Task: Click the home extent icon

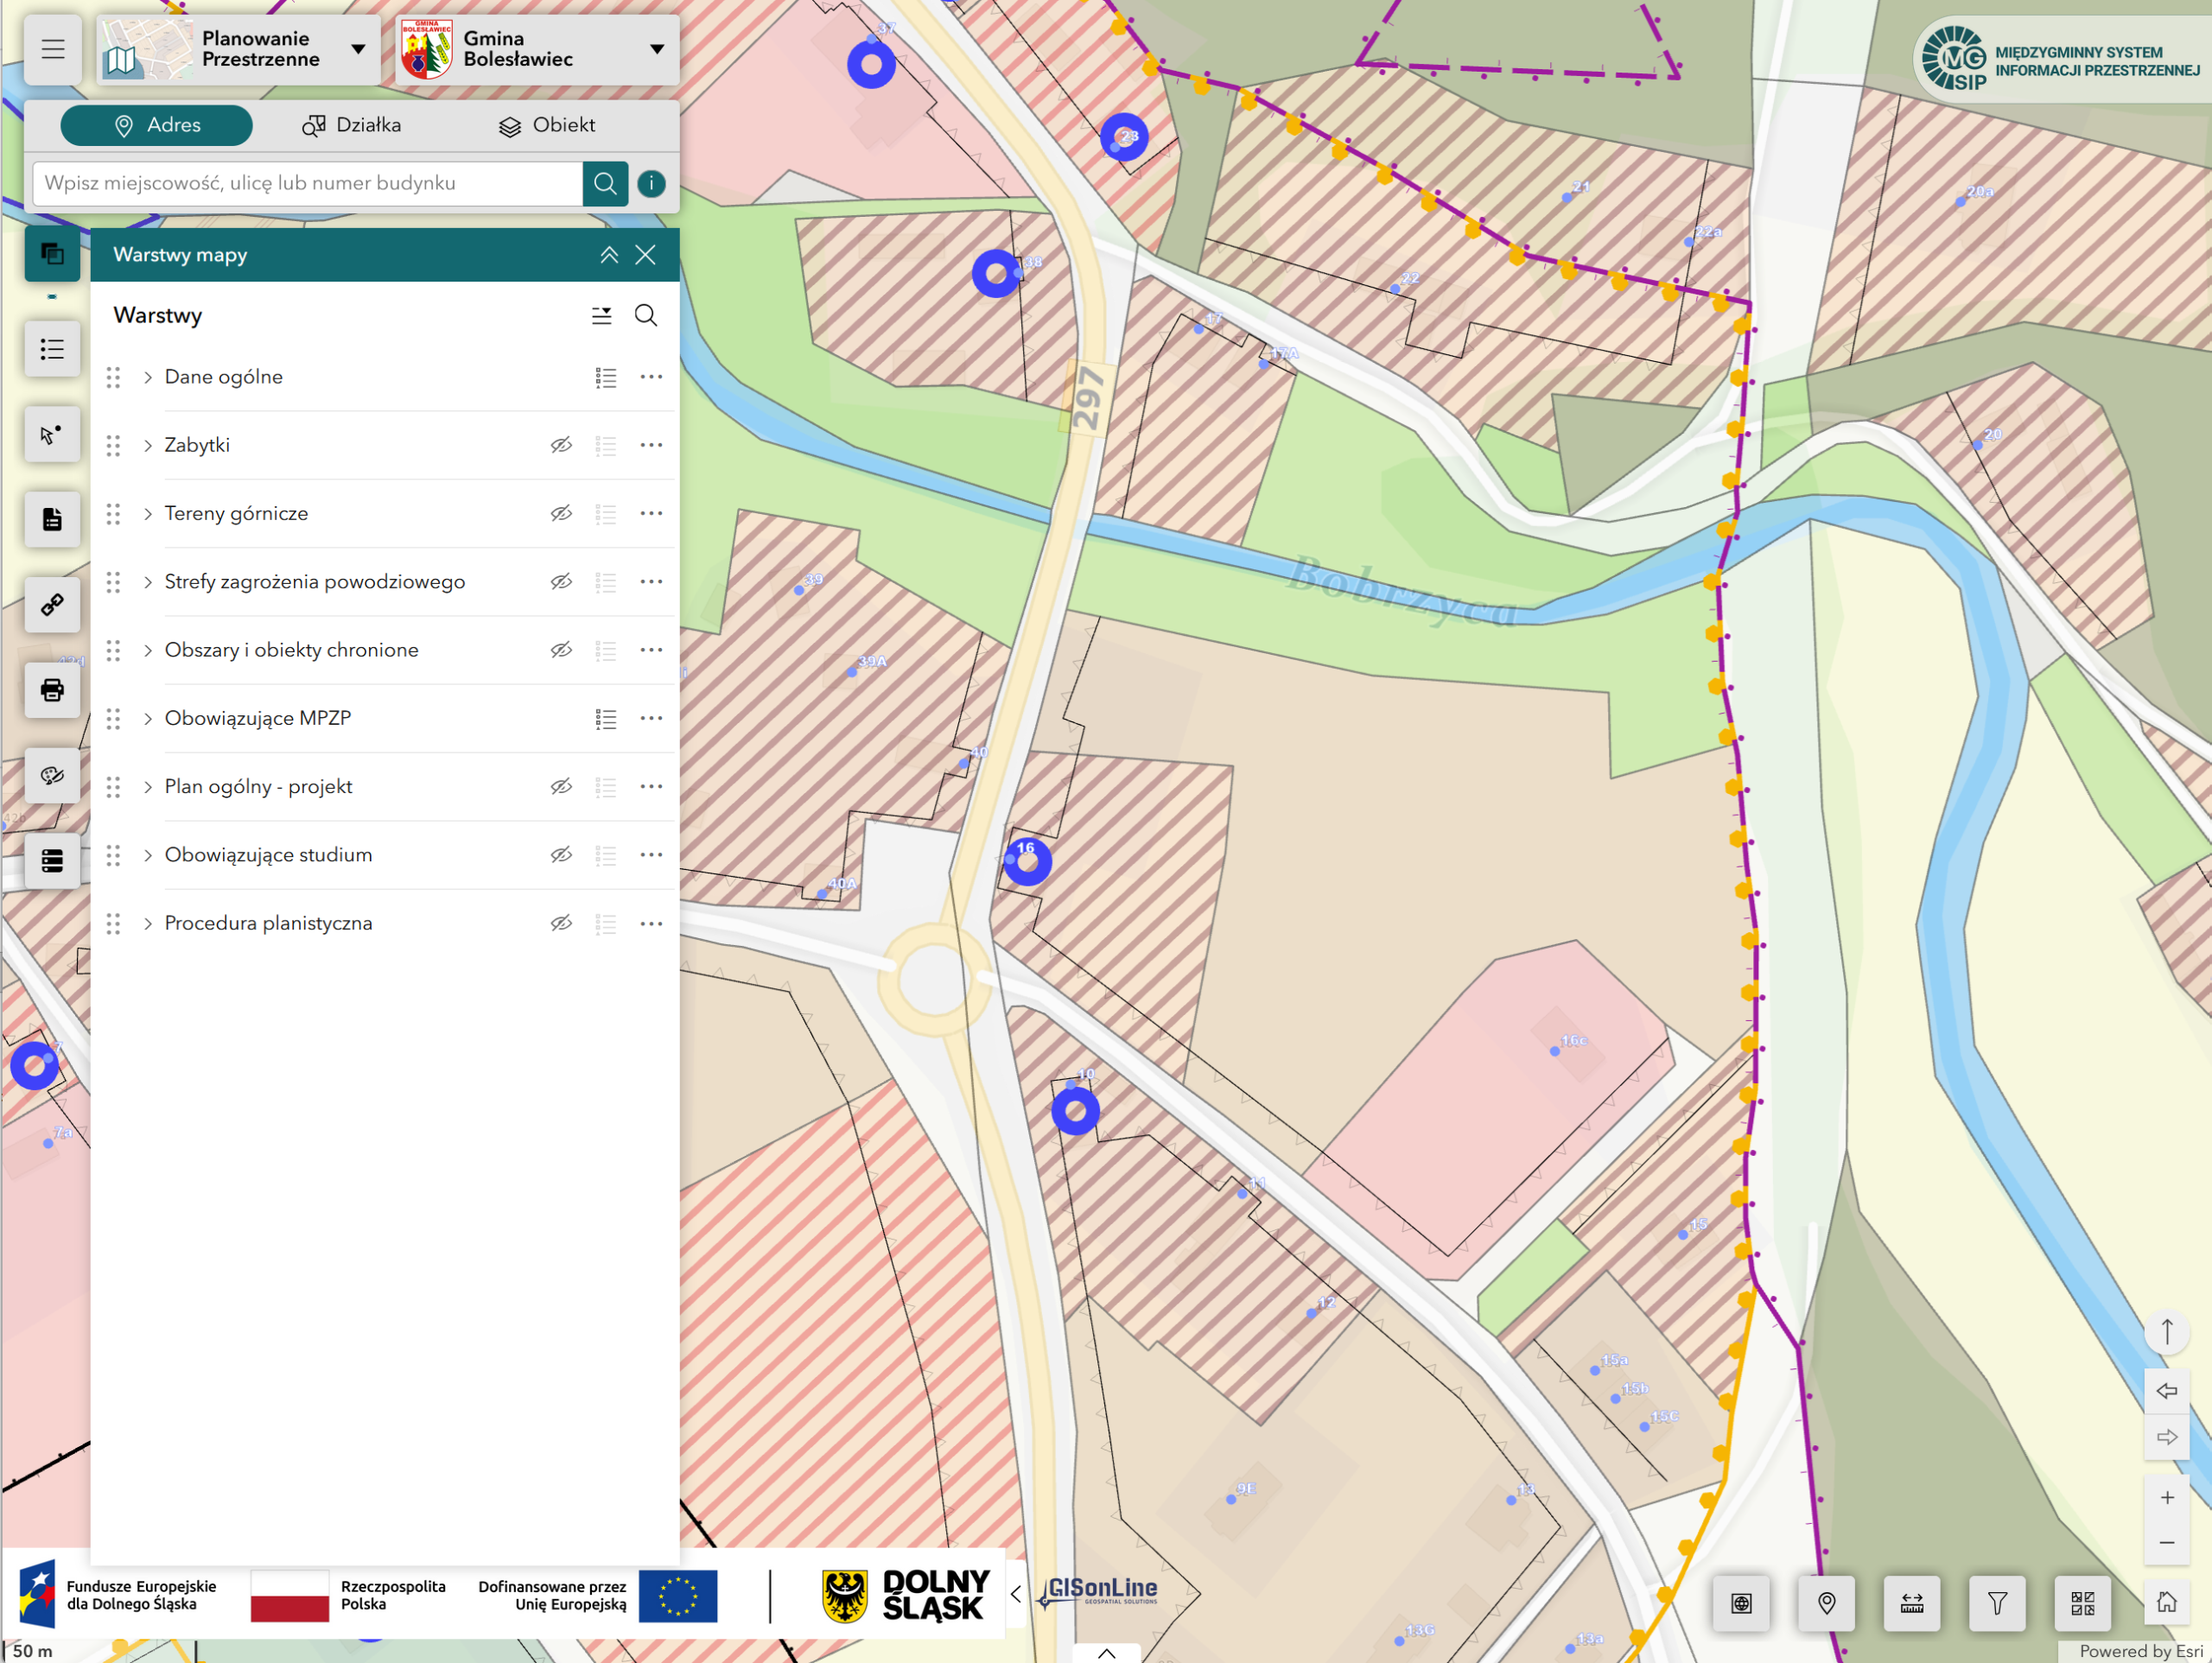Action: pos(2166,1602)
